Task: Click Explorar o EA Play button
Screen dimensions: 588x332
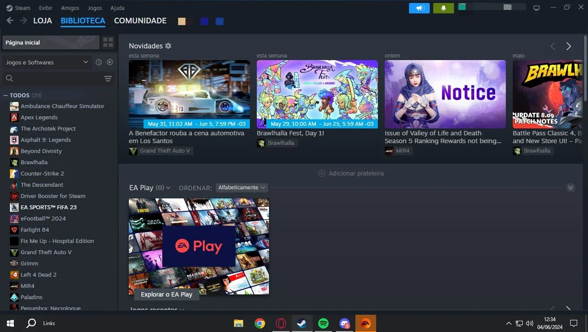Action: point(166,294)
